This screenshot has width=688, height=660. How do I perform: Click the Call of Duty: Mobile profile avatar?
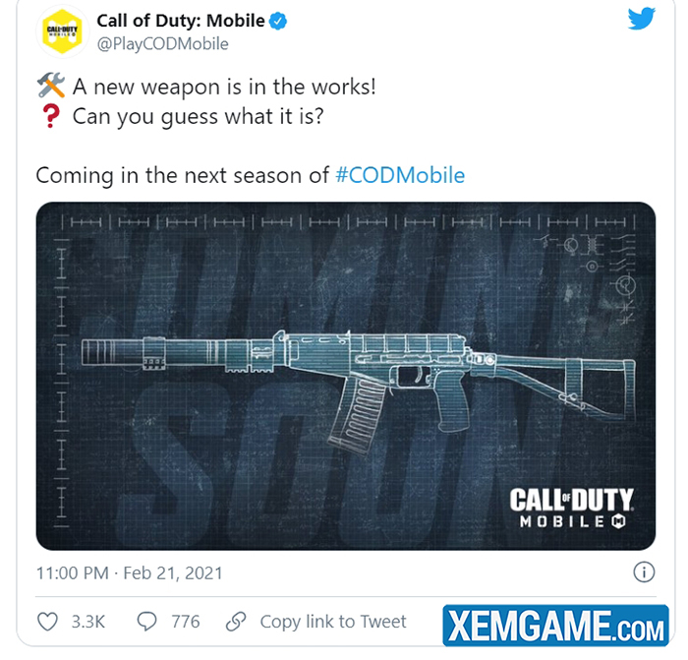[62, 31]
